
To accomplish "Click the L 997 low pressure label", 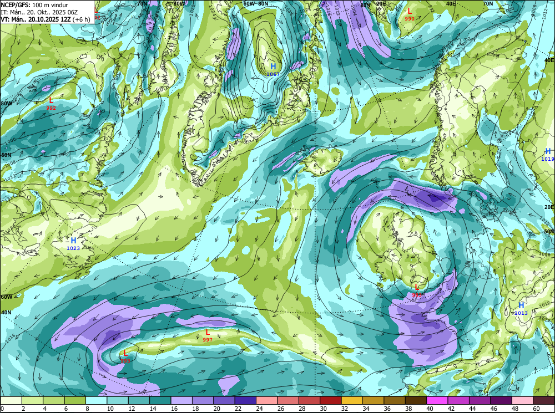I will point(208,335).
